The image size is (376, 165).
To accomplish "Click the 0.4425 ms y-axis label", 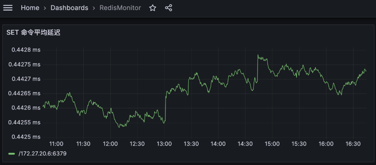I will (26, 137).
